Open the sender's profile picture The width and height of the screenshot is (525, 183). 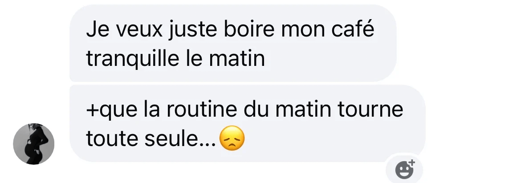(x=33, y=144)
